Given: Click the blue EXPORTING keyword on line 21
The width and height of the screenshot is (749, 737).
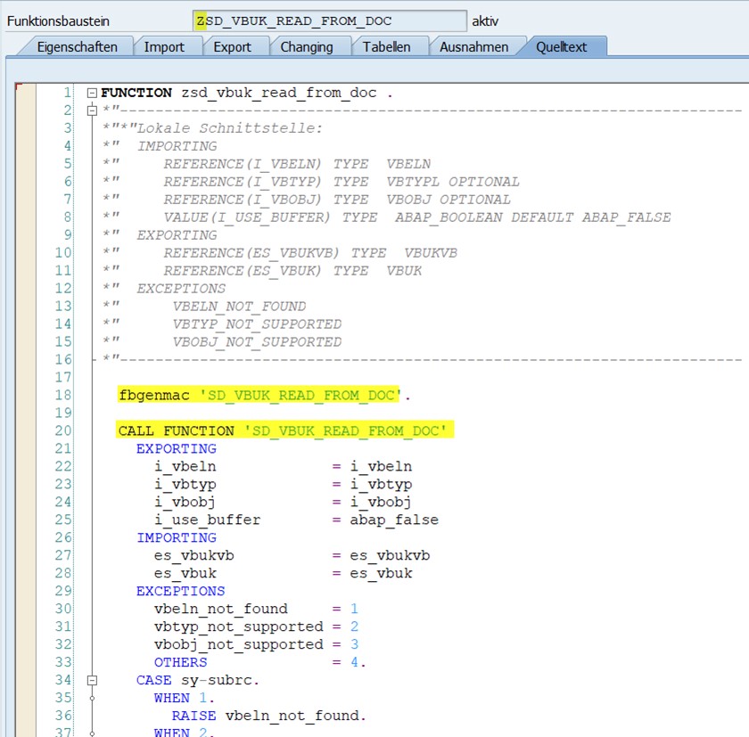Looking at the screenshot, I should click(177, 448).
